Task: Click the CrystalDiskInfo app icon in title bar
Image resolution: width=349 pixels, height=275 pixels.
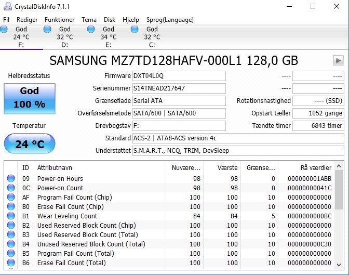Action: 7,7
